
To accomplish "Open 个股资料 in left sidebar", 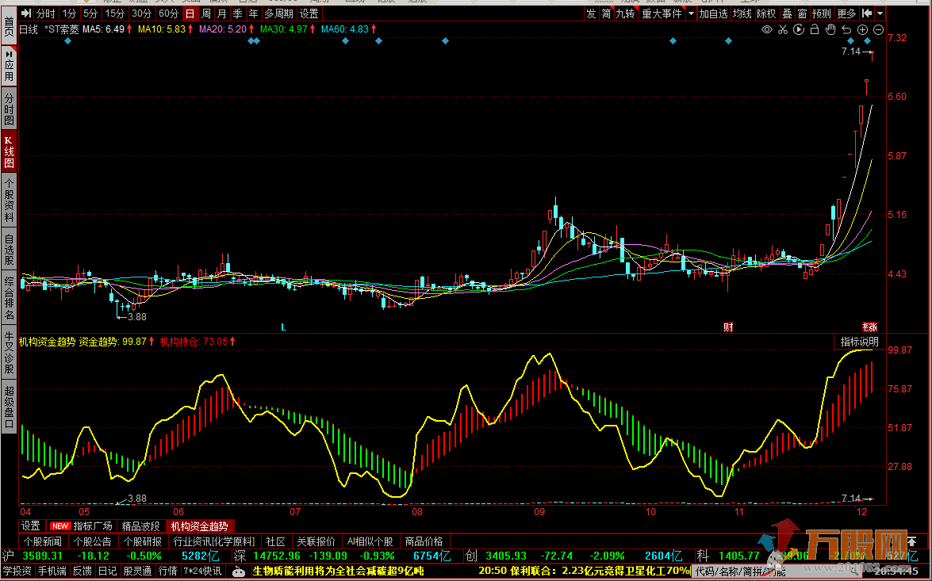I will click(9, 201).
